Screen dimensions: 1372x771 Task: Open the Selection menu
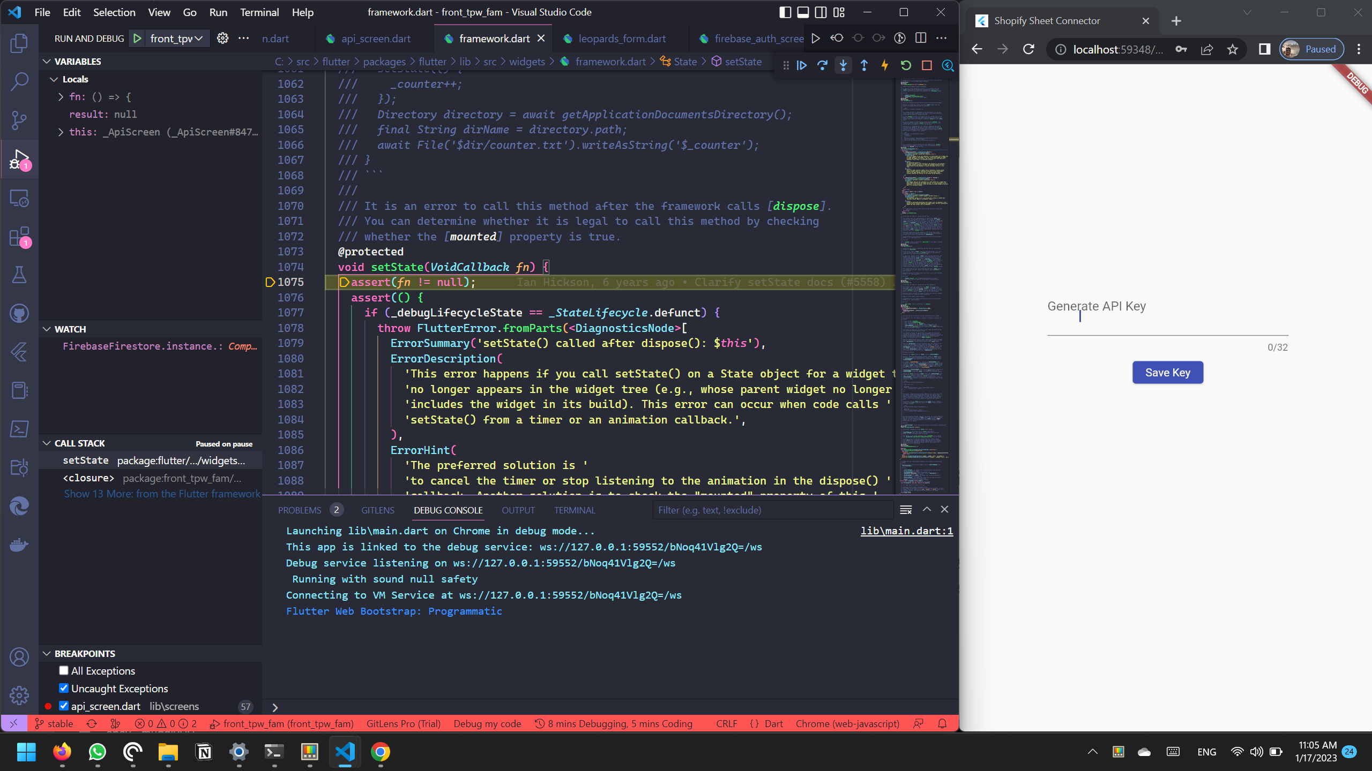tap(114, 12)
